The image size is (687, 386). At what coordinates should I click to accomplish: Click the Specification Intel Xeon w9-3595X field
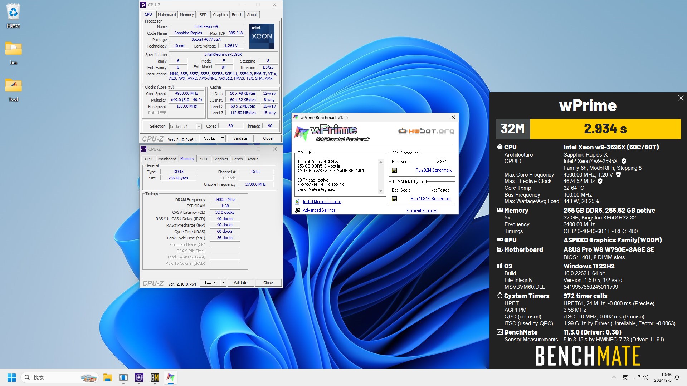pos(223,54)
